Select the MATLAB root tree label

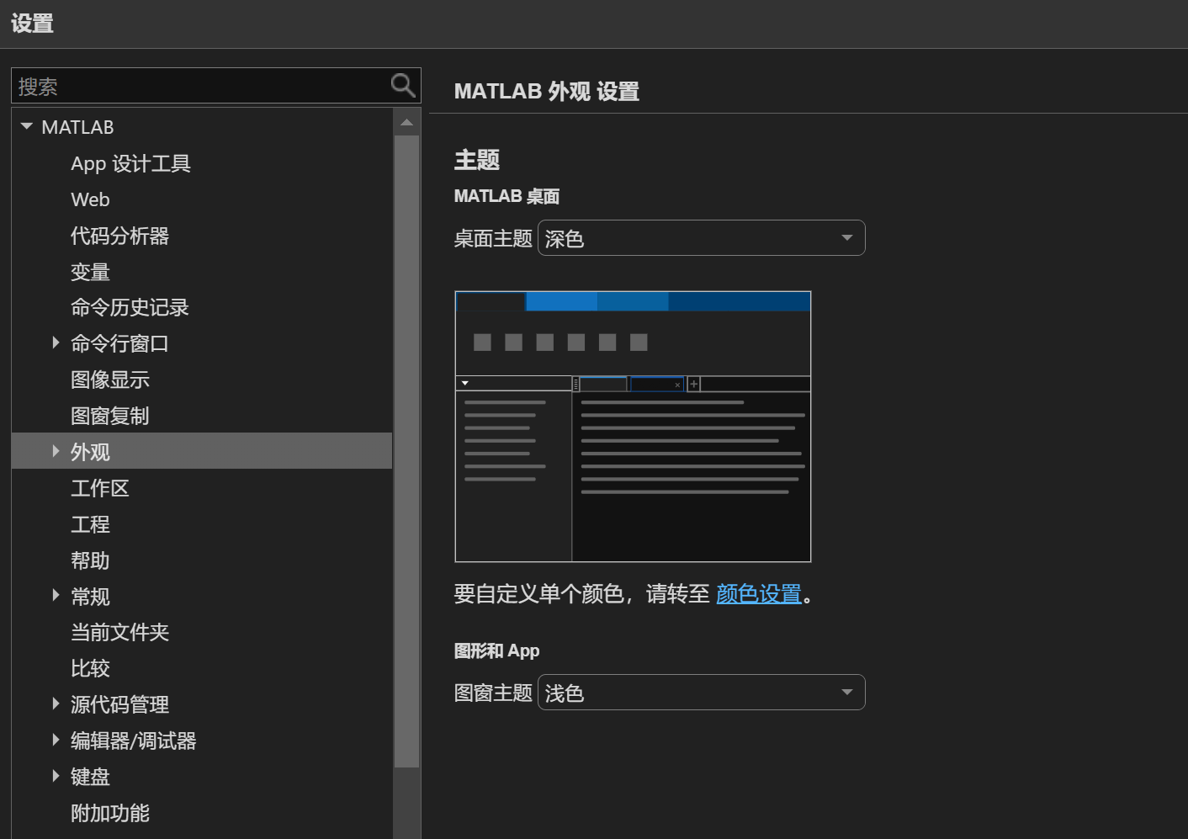point(77,127)
